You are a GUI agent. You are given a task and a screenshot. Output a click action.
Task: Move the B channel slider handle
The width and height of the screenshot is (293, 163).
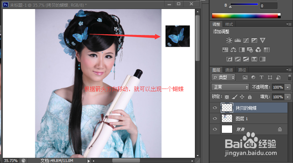(230, 7)
